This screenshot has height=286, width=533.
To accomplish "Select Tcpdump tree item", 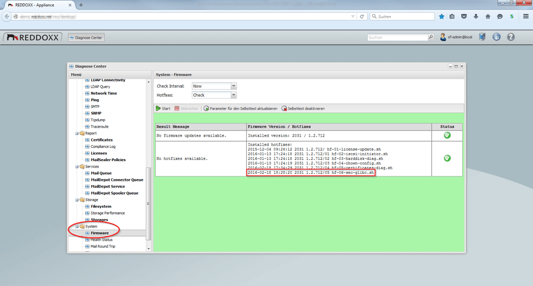I will pyautogui.click(x=98, y=120).
